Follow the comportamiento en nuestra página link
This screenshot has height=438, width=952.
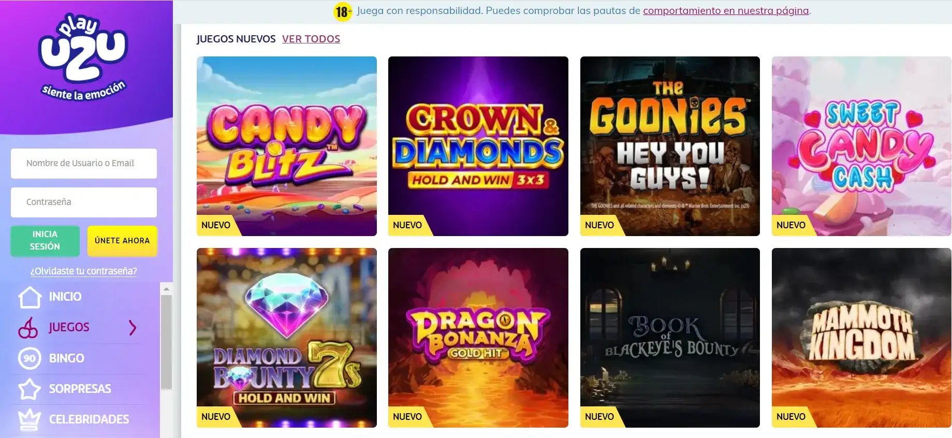point(726,11)
